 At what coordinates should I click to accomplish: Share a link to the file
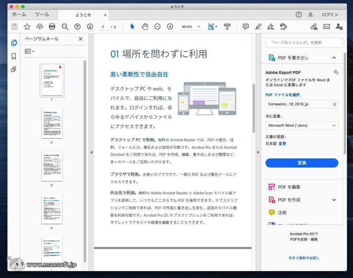[314, 27]
